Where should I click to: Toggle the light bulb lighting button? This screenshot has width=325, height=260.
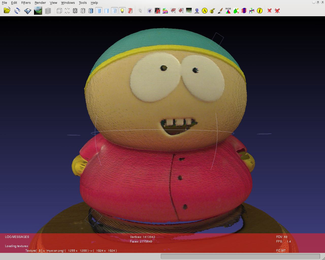click(122, 11)
